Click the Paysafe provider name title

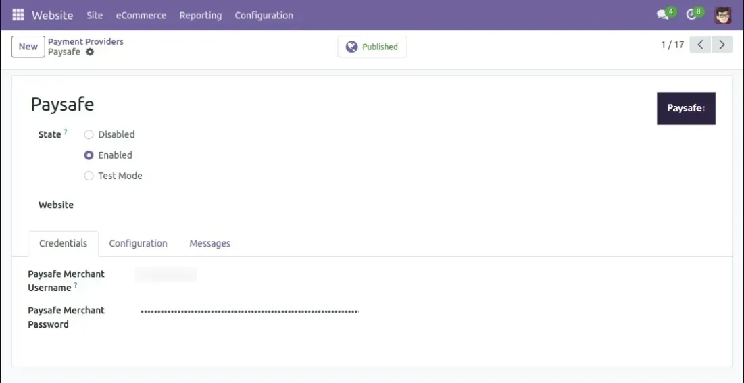coord(62,105)
